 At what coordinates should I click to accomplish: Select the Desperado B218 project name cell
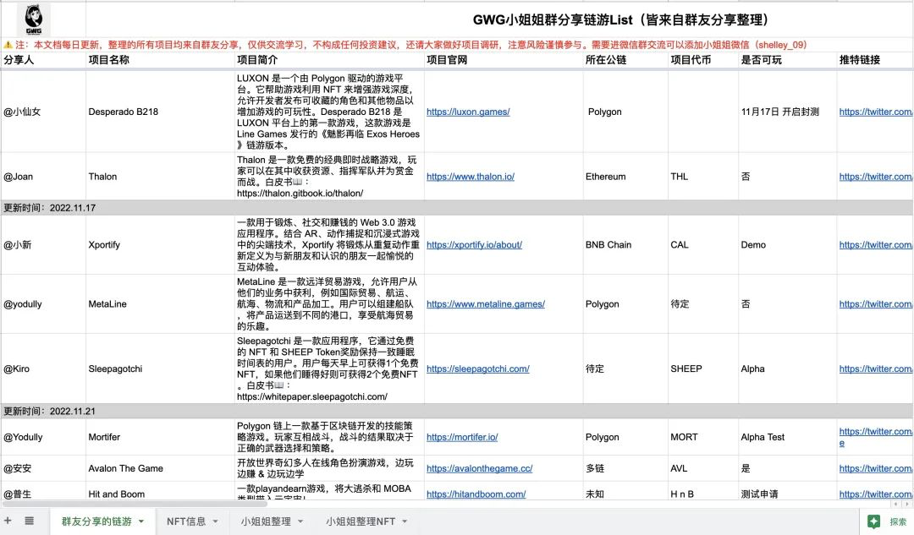click(160, 112)
